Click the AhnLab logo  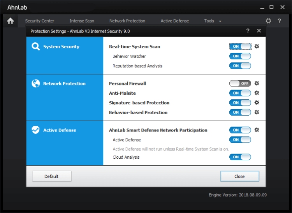pos(17,7)
